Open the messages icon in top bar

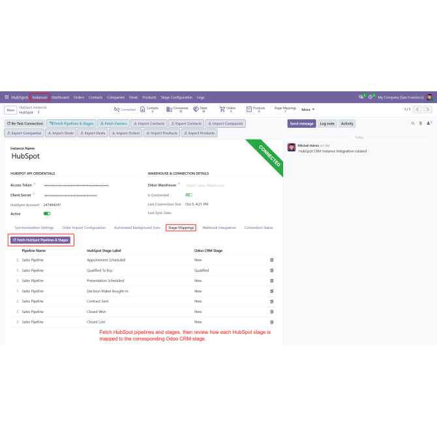coord(361,97)
